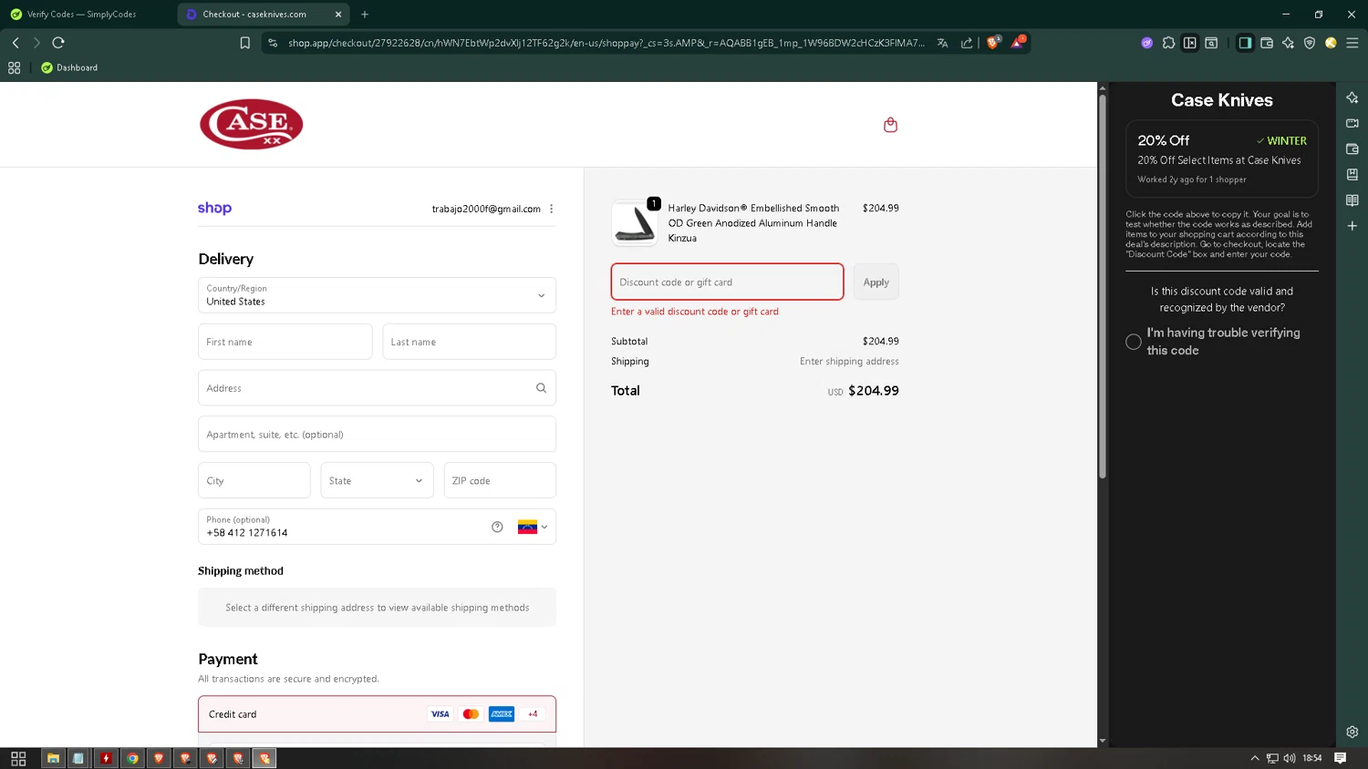Viewport: 1368px width, 769px height.
Task: Click the address search magnifier icon
Action: [x=541, y=388]
